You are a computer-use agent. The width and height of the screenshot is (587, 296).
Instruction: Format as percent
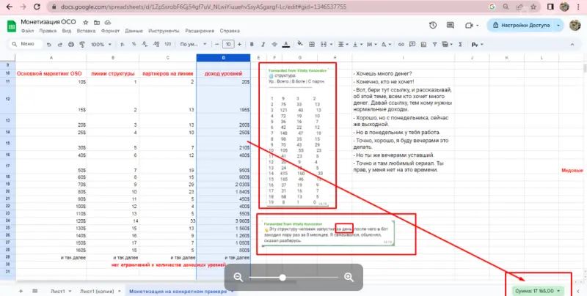pos(134,44)
